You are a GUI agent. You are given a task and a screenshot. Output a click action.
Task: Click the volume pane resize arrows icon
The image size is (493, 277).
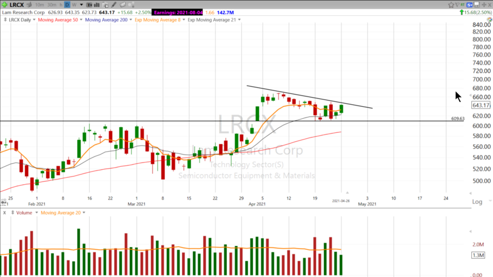(x=12, y=212)
